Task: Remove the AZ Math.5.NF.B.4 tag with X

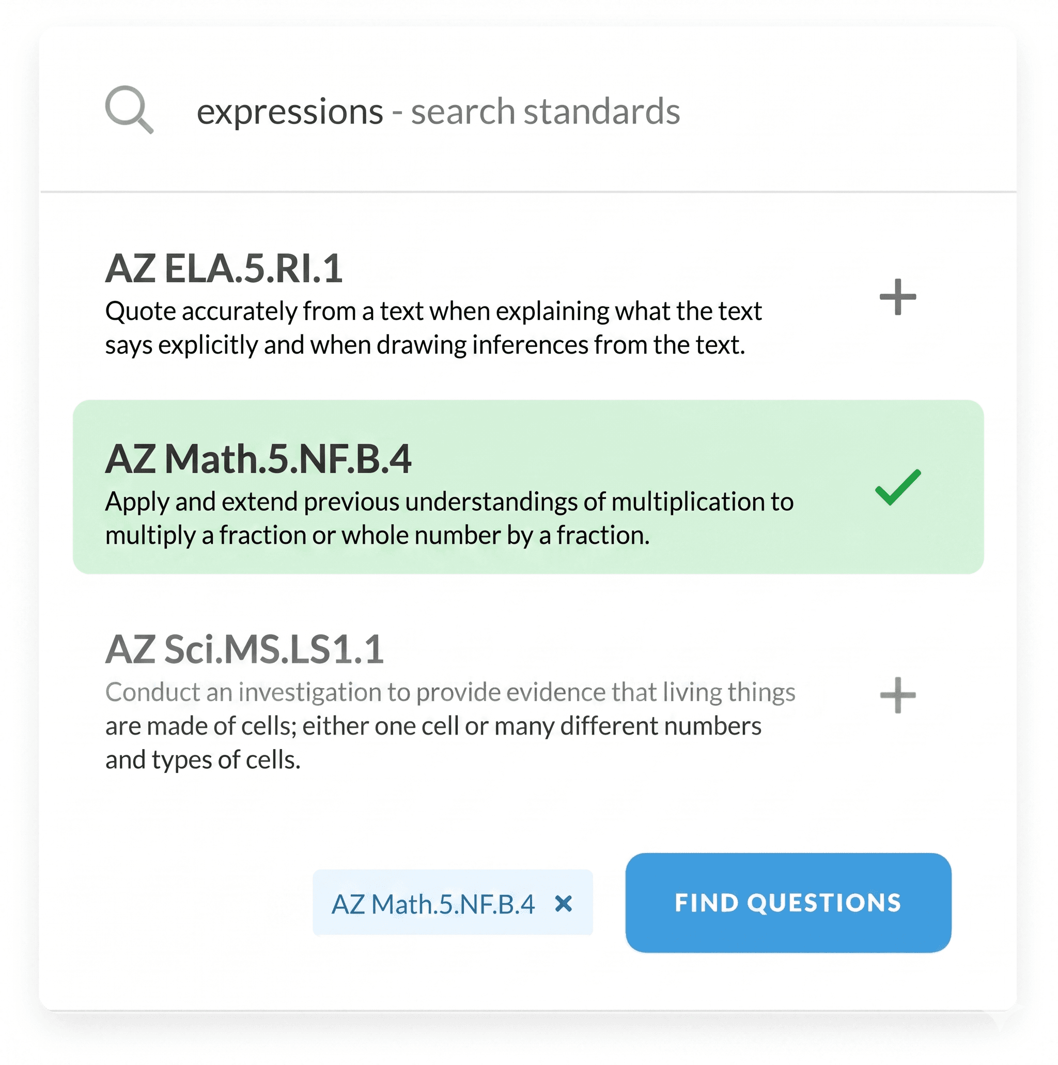Action: (x=564, y=903)
